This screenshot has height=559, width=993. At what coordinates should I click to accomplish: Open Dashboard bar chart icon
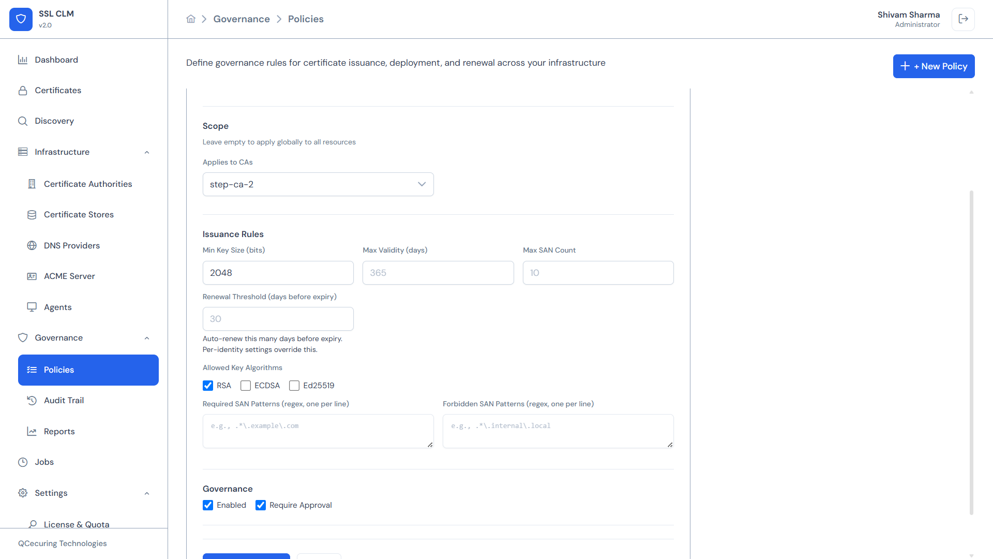click(x=23, y=60)
